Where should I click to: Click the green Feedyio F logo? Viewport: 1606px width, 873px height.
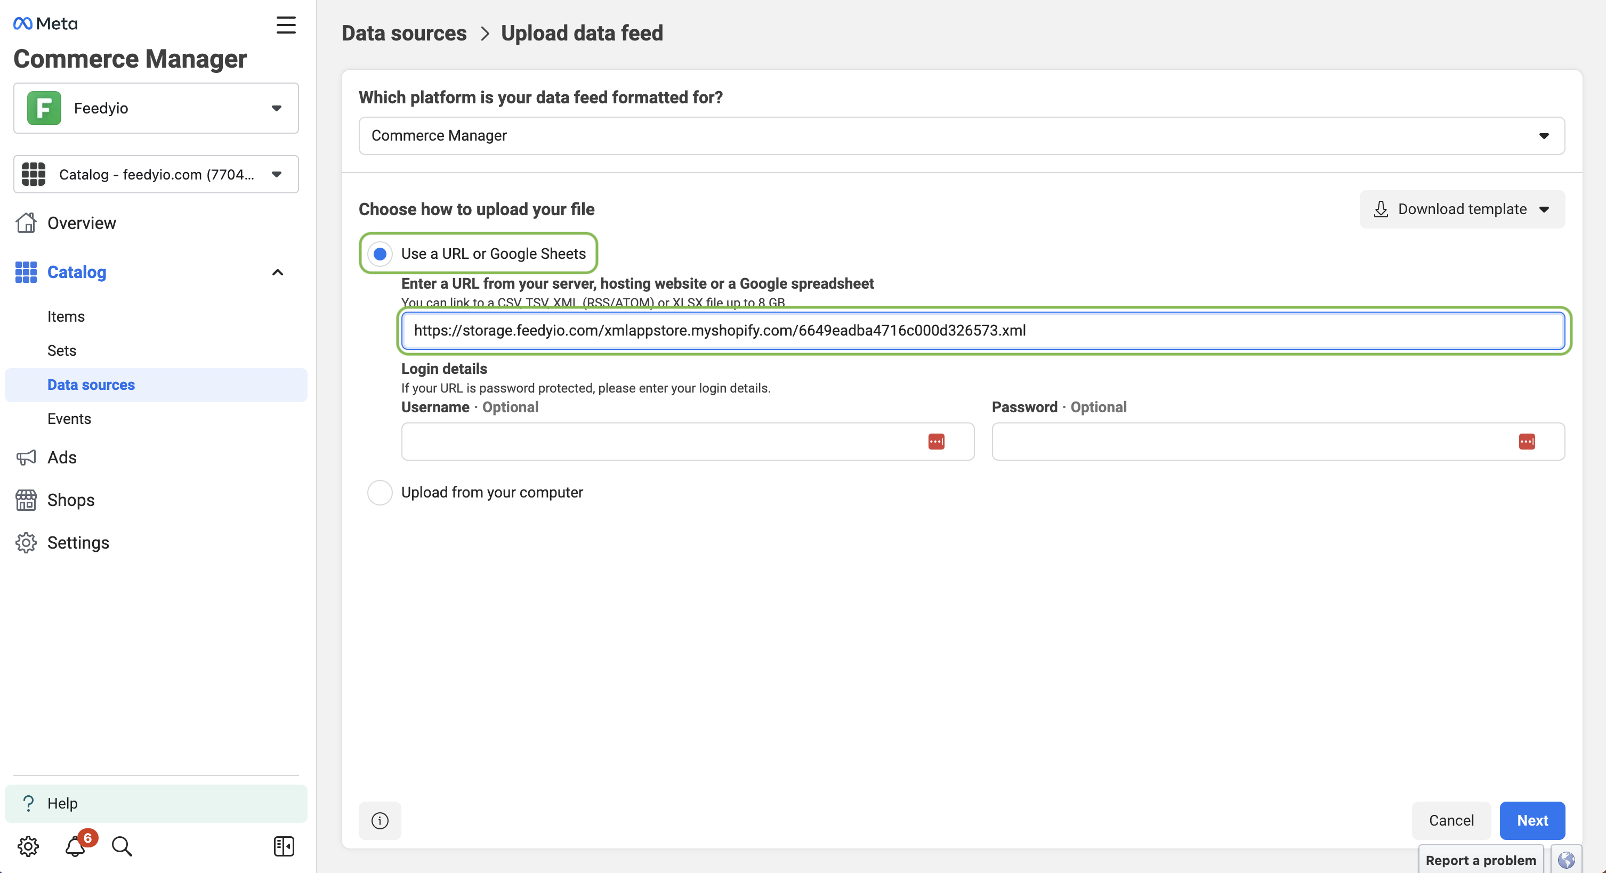click(x=44, y=108)
